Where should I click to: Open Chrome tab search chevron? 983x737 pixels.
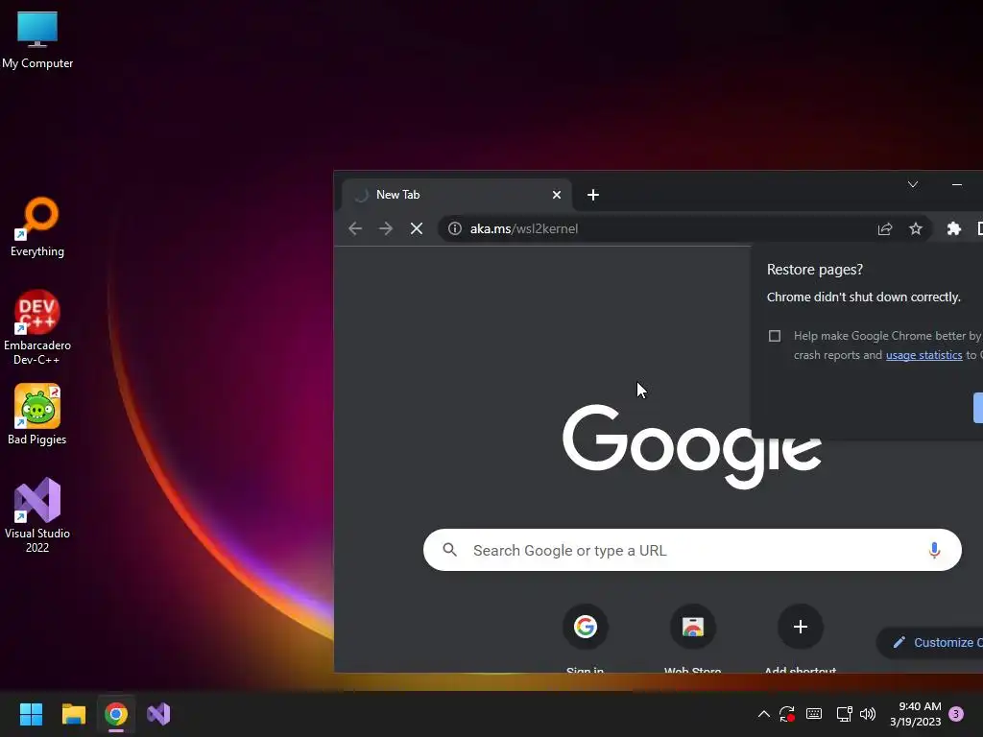pyautogui.click(x=913, y=184)
